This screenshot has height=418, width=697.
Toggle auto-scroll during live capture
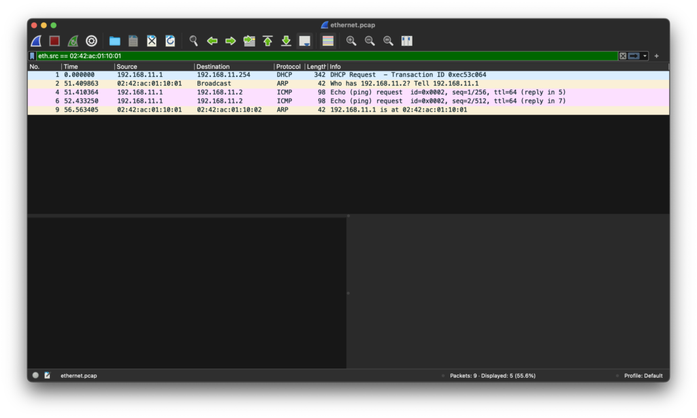pyautogui.click(x=305, y=41)
